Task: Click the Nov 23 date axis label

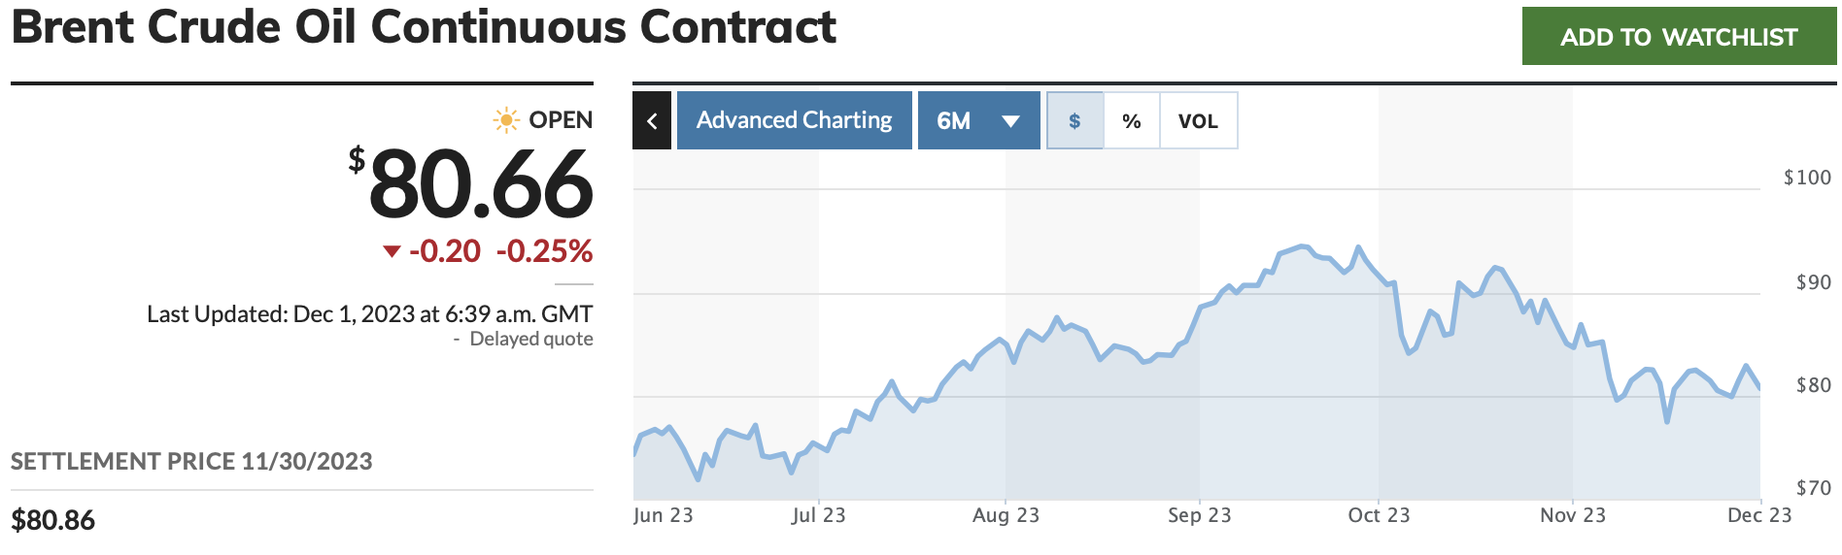Action: [1572, 515]
